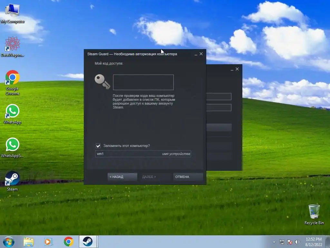
Task: Minimize the background Steam login window
Action: [232, 69]
